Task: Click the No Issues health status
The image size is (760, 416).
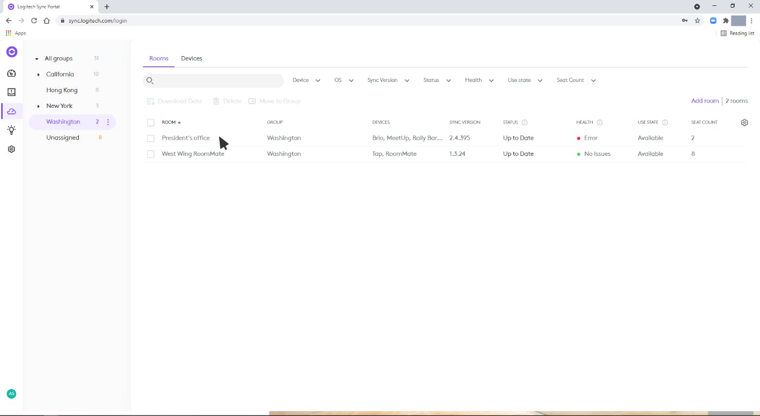Action: click(x=594, y=154)
